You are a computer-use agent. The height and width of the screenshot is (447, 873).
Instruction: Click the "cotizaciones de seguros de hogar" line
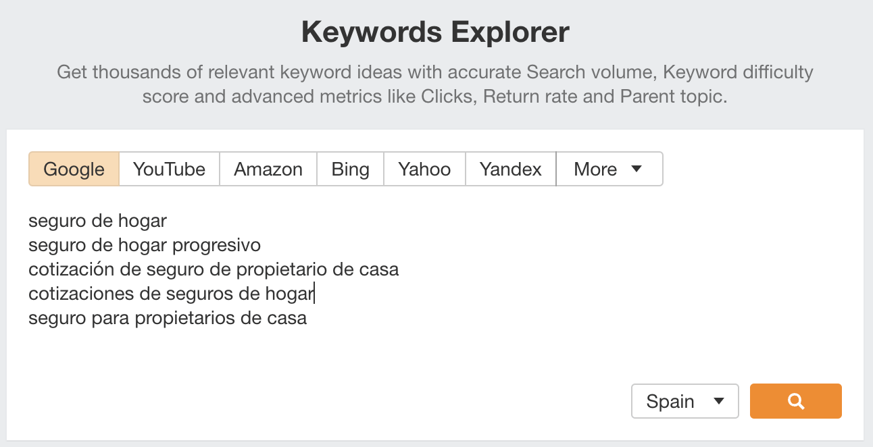(x=170, y=294)
